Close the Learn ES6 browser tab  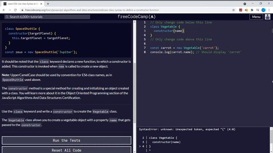pyautogui.click(x=41, y=4)
